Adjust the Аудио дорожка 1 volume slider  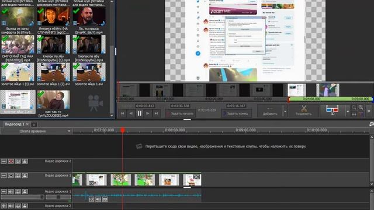pos(23,197)
